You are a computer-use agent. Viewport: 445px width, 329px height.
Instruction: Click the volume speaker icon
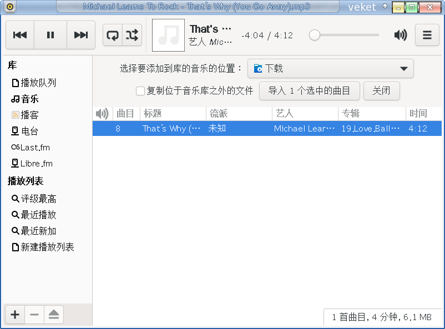[401, 35]
